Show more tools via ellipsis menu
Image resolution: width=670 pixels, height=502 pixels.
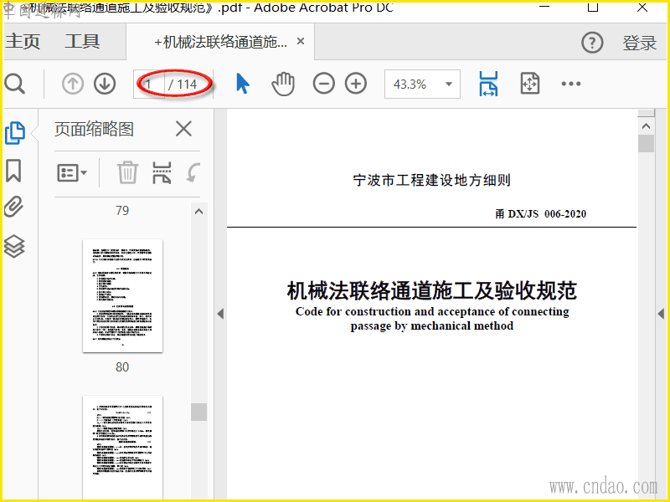[x=571, y=84]
